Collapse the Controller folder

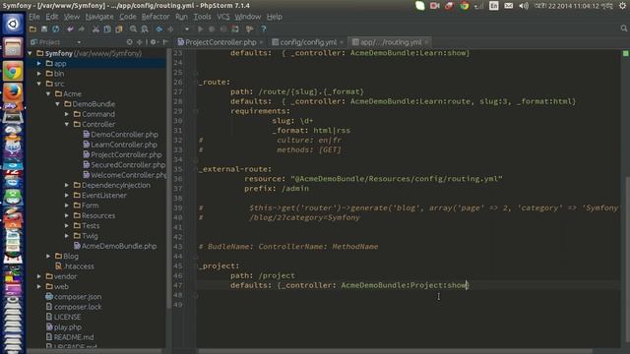[67, 124]
